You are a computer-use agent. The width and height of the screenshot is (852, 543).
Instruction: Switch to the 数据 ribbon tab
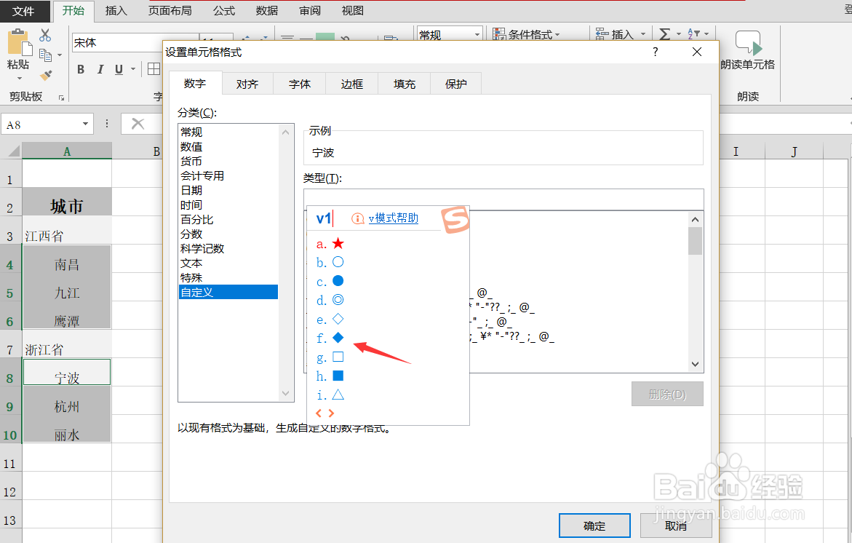coord(265,10)
